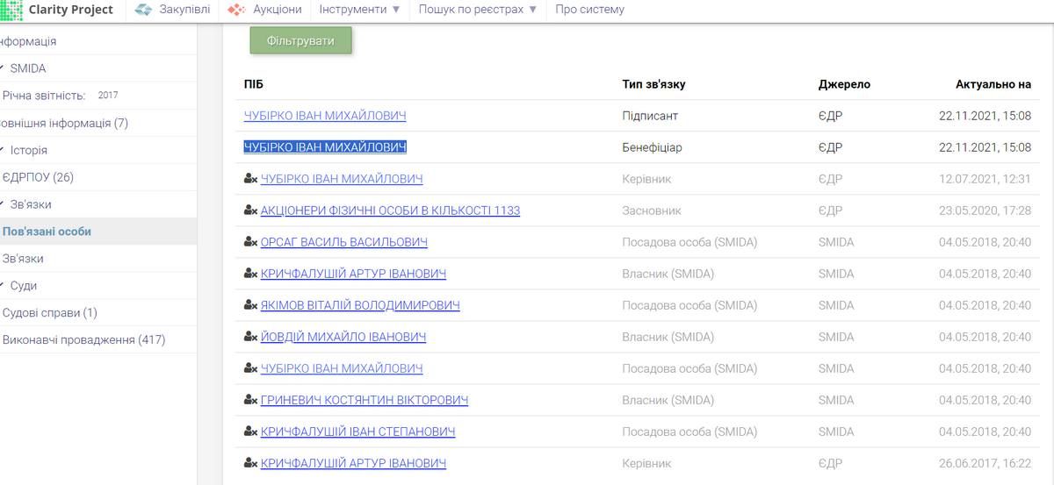1054x485 pixels.
Task: Click the inactive-person icon beside АКЦІОНЕРИ ФІЗИЧНІ ОСОБИ
Action: coord(250,210)
